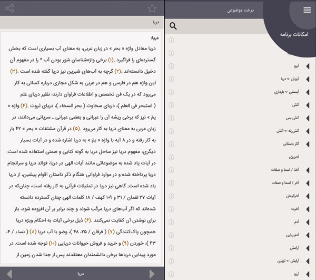The width and height of the screenshot is (316, 280).
Task: Open the hamburger menu
Action: 307,10
